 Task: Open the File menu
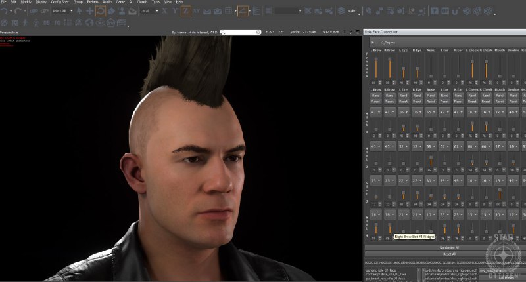click(4, 2)
